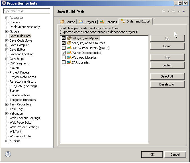Viewport: 190px width, 163px height.
Task: Click the Cancel button
Action: [x=175, y=154]
